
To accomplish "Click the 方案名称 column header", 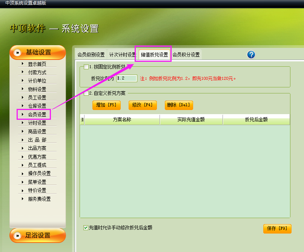I will click(x=122, y=119).
